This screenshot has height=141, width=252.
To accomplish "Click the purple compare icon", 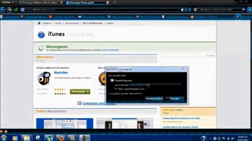I will pos(80,103).
